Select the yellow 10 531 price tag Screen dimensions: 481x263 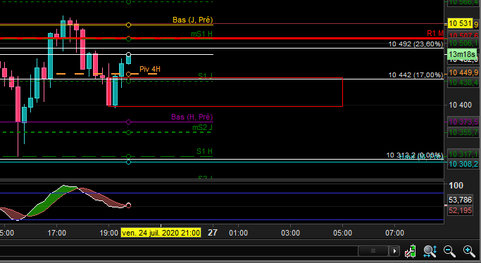click(460, 23)
